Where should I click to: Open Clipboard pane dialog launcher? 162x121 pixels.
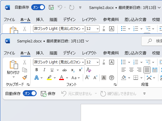(28, 85)
